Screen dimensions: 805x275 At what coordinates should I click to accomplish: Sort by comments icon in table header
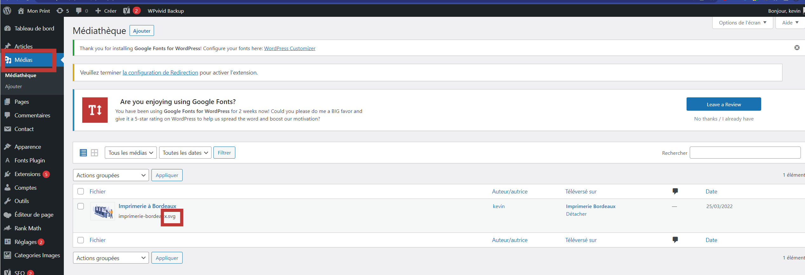[675, 191]
